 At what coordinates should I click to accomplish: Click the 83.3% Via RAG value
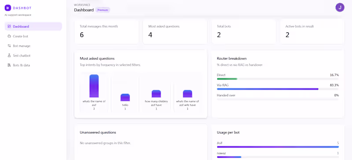pyautogui.click(x=334, y=85)
